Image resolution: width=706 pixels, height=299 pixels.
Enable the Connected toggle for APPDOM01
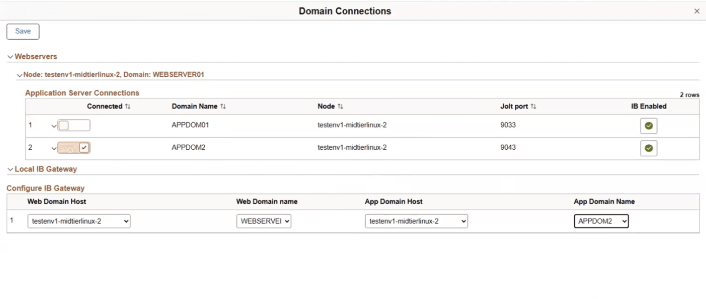point(74,125)
